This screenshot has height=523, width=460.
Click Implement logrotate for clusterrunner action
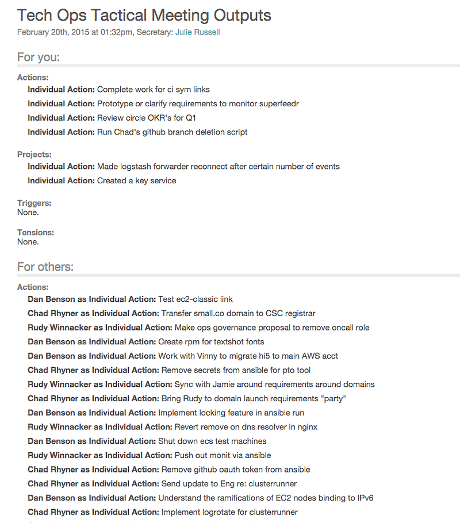tap(163, 512)
